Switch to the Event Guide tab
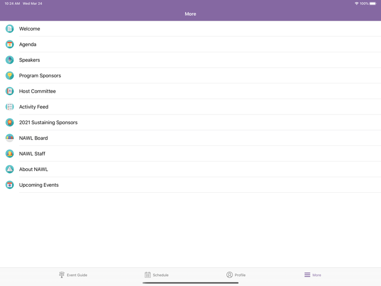Screen dimensions: 381x286 point(73,275)
